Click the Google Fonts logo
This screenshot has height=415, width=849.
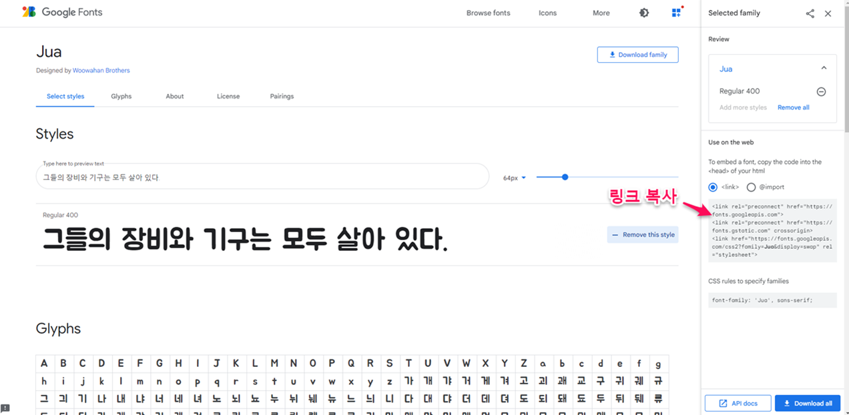click(62, 12)
